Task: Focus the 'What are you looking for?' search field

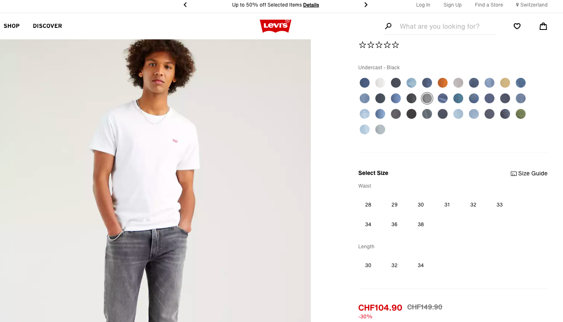Action: click(x=447, y=26)
